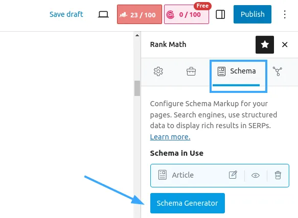Edit the Article schema with pencil icon
The height and width of the screenshot is (218, 298).
coord(233,175)
